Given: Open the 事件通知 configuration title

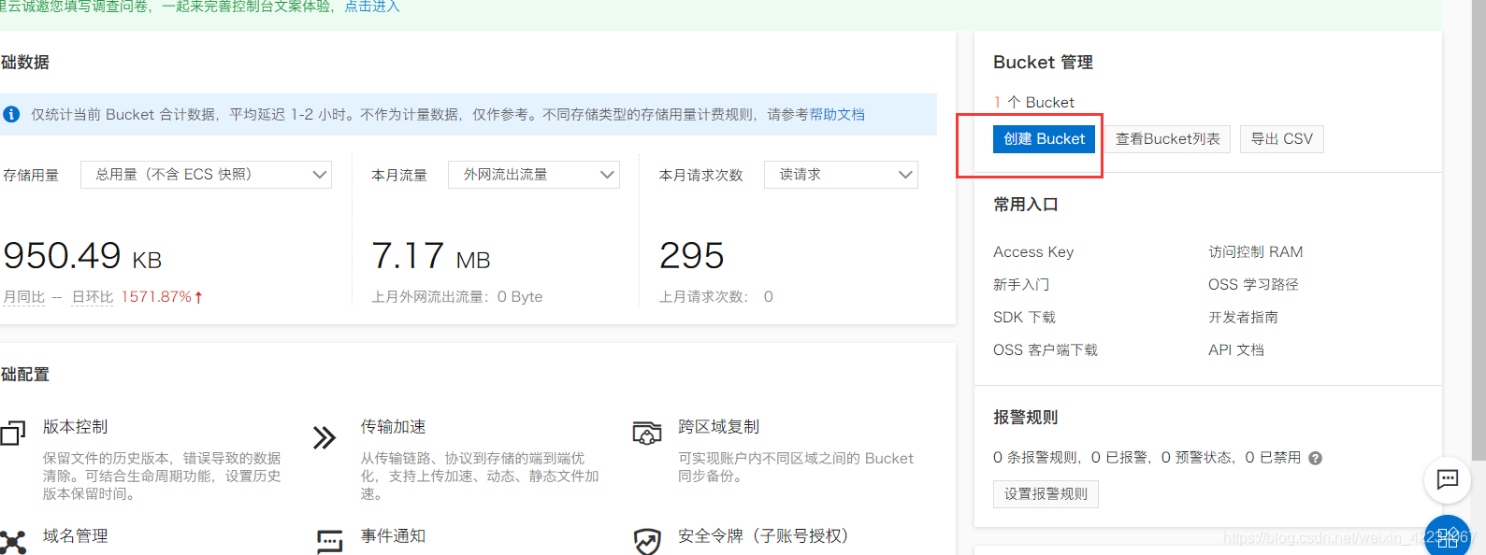Looking at the screenshot, I should [393, 536].
